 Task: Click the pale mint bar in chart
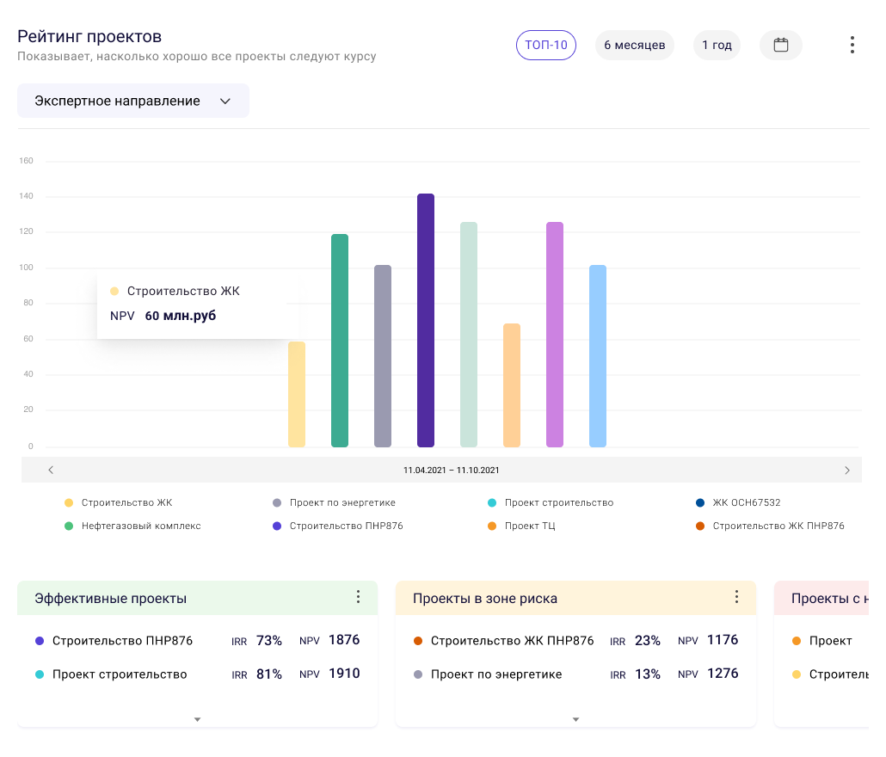[x=469, y=335]
